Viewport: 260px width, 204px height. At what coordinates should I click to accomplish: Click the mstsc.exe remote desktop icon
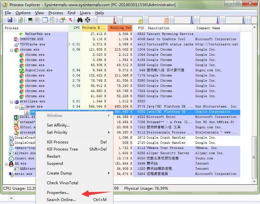pyautogui.click(x=11, y=174)
